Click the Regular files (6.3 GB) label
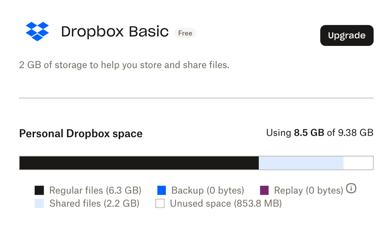 [x=95, y=190]
